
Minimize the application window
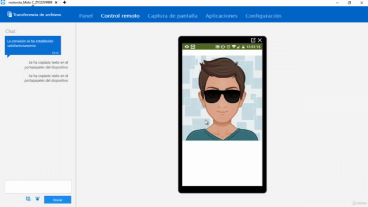coord(337,2)
